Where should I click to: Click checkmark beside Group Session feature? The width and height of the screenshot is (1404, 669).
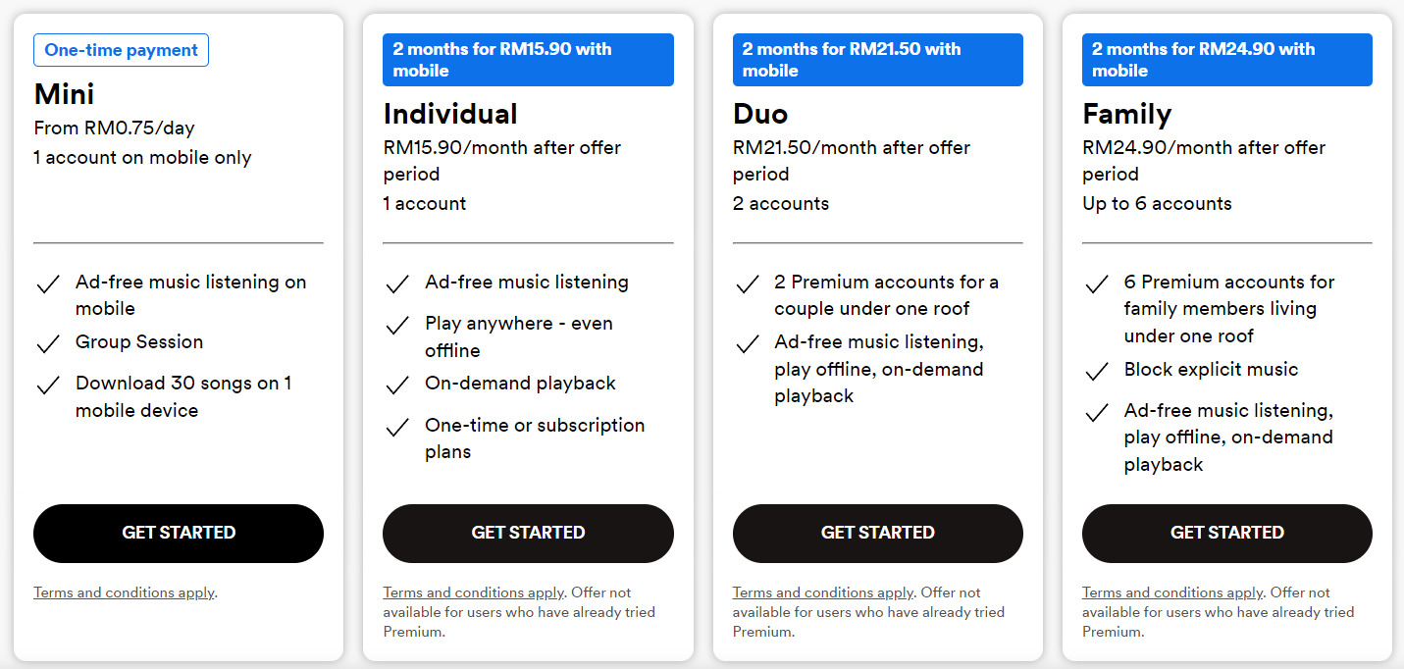click(48, 344)
